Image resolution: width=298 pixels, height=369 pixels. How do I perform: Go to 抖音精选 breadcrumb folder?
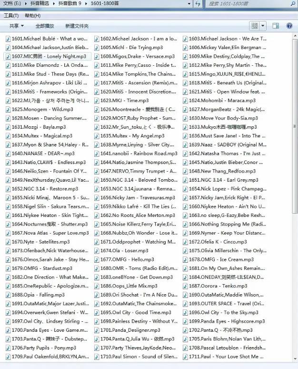pos(40,3)
